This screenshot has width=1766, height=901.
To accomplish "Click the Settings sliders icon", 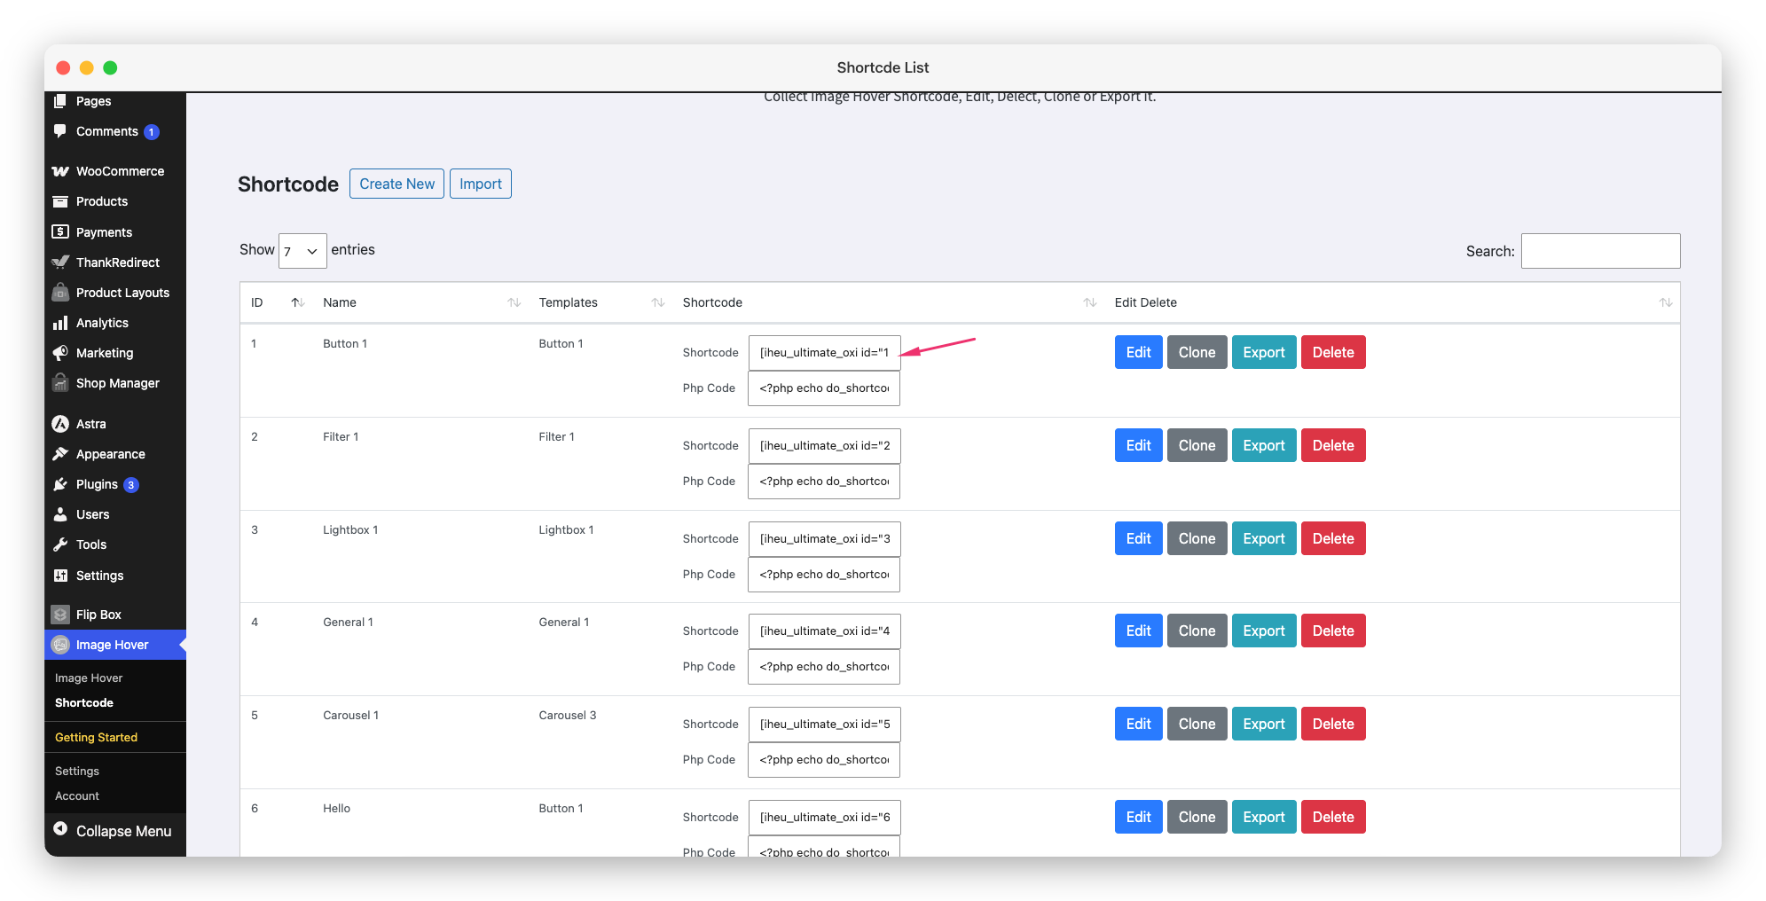I will pyautogui.click(x=60, y=576).
